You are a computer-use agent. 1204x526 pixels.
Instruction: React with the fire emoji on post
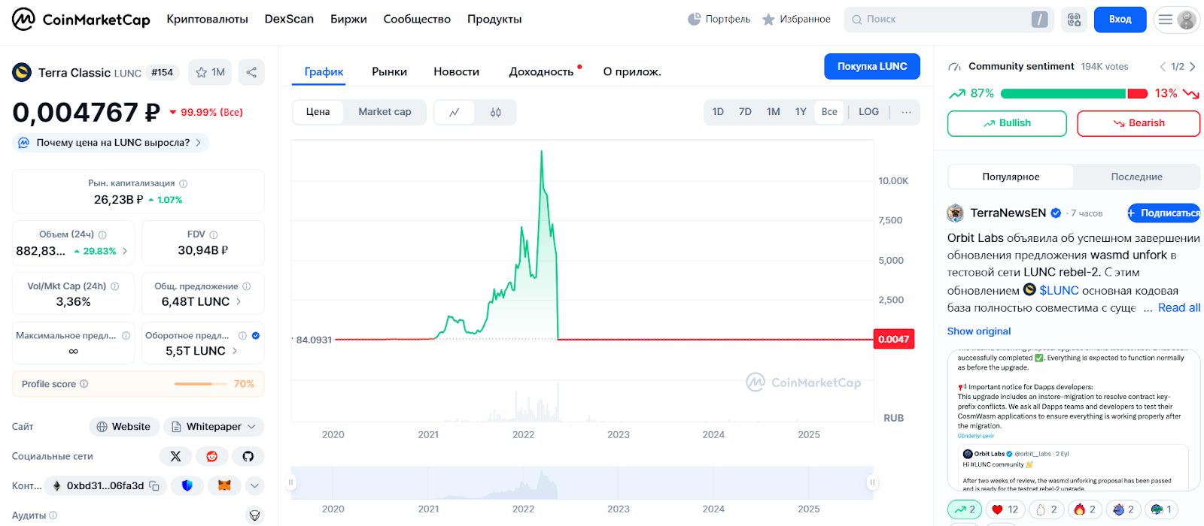tap(1084, 509)
